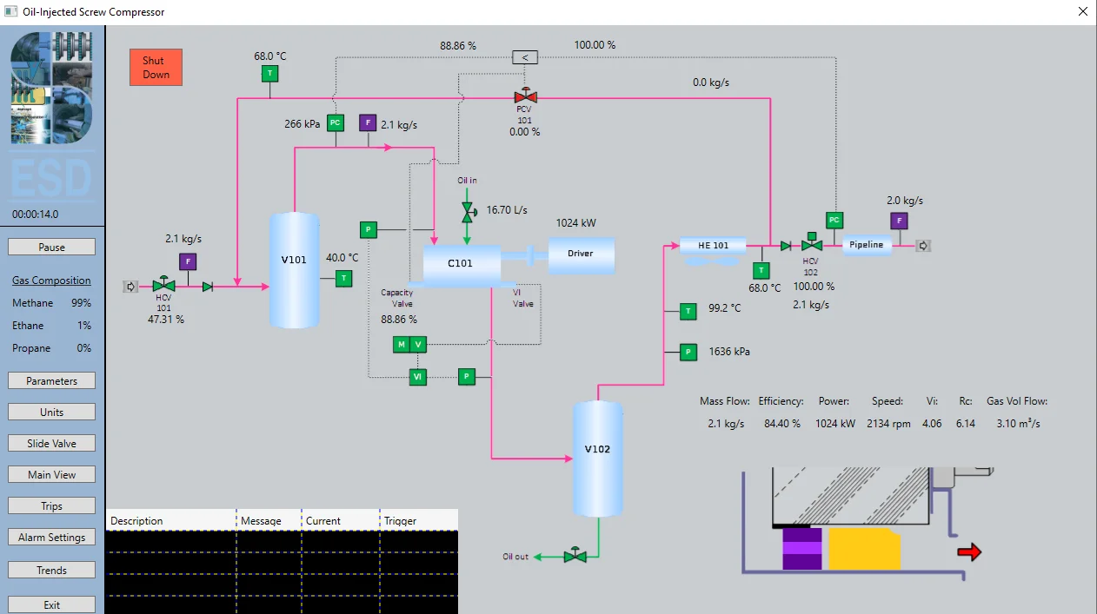The width and height of the screenshot is (1097, 614).
Task: Open the Gas Composition panel
Action: [x=51, y=281]
